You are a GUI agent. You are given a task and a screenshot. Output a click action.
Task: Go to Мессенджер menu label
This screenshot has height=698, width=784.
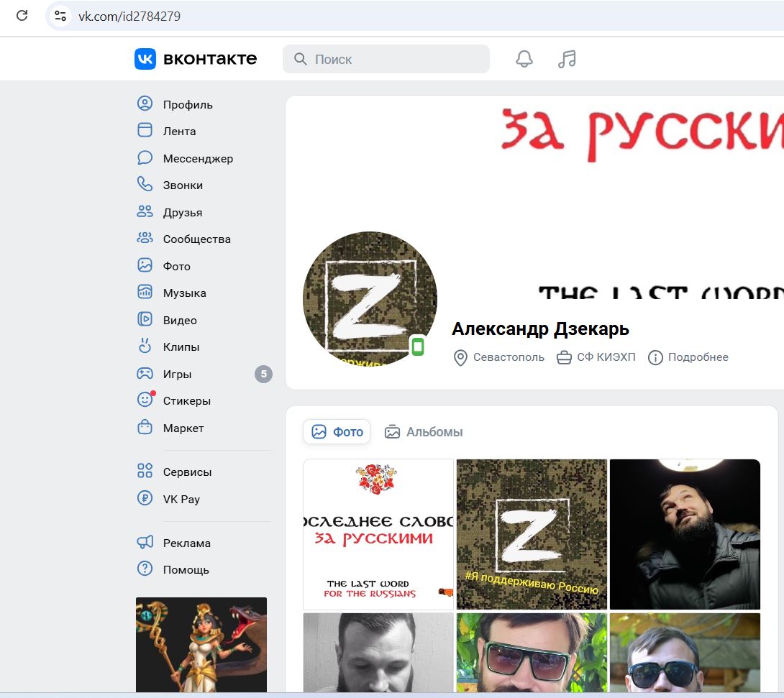click(x=198, y=158)
